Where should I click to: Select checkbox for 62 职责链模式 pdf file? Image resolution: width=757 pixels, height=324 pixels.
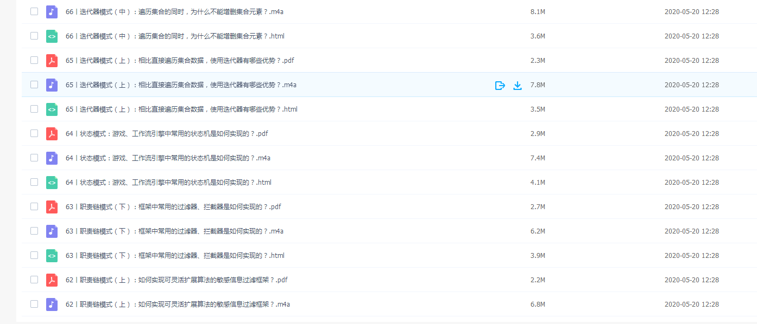point(34,280)
